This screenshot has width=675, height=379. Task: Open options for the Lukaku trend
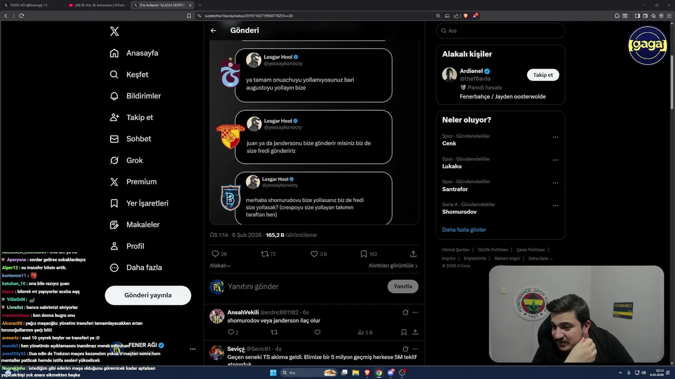[x=555, y=160]
